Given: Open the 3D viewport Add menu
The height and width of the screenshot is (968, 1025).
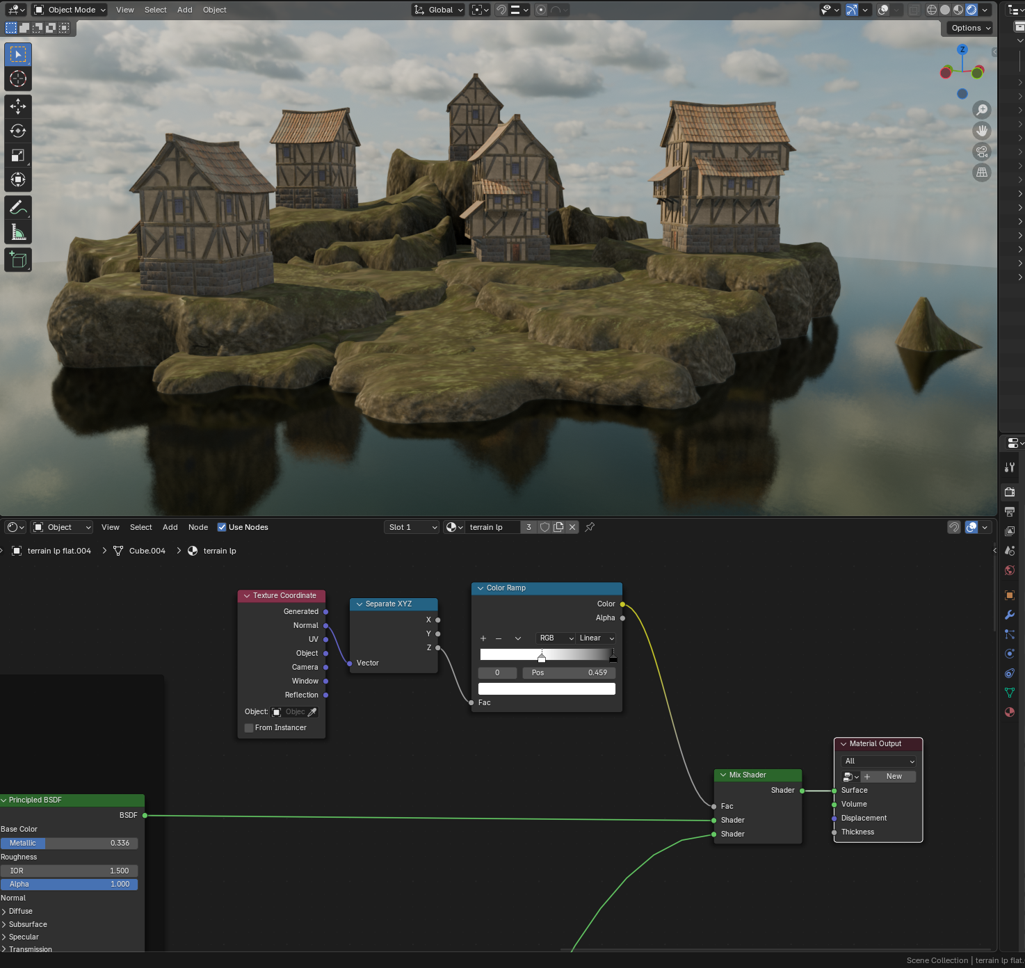Looking at the screenshot, I should pyautogui.click(x=185, y=10).
